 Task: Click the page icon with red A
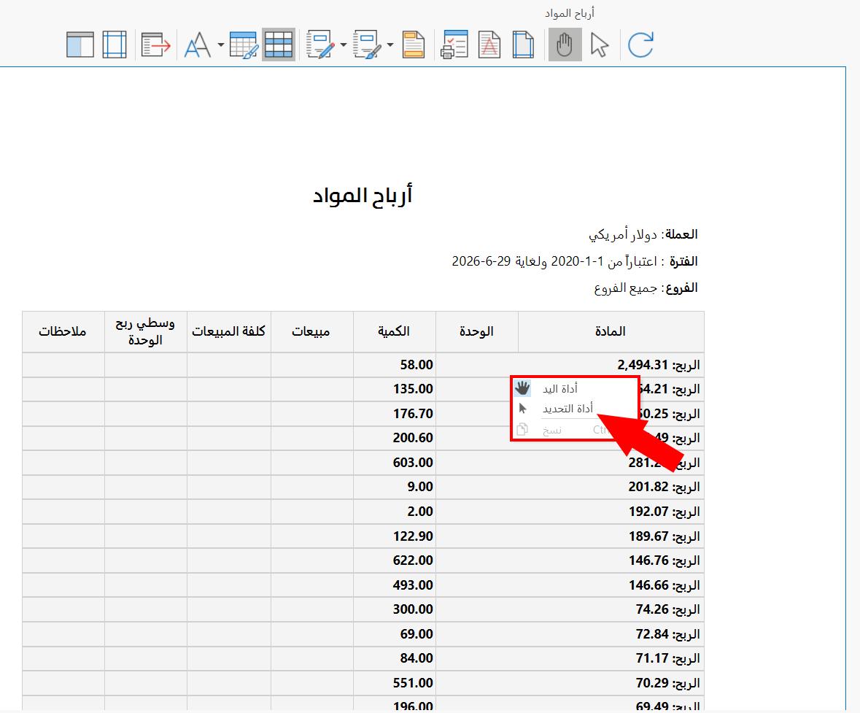(489, 45)
